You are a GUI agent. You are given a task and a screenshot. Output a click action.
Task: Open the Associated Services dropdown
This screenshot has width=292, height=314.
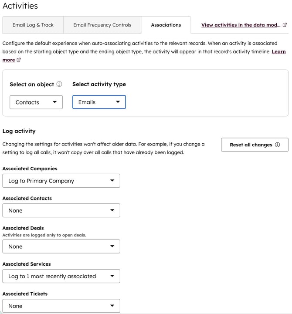(61, 276)
